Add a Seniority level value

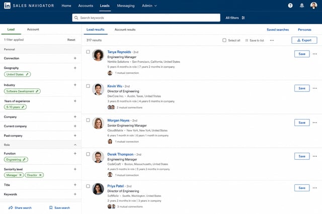[x=75, y=169]
